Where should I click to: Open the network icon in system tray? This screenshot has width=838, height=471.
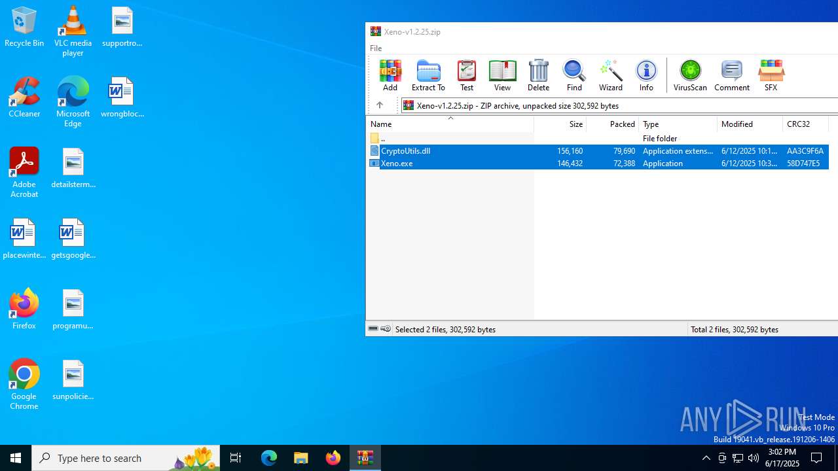point(738,458)
